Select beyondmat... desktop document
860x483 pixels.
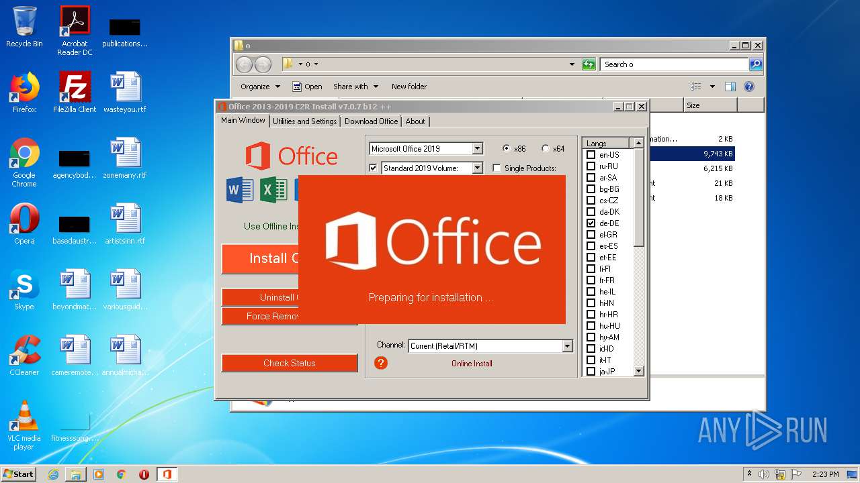(x=75, y=290)
